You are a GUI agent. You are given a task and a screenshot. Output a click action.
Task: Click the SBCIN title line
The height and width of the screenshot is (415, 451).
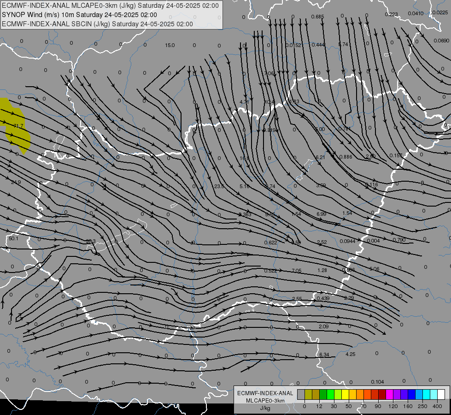click(97, 24)
